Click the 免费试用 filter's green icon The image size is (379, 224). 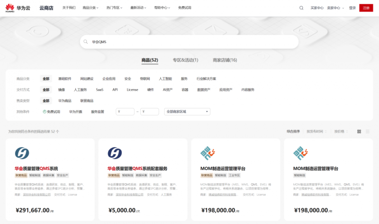[x=45, y=112]
